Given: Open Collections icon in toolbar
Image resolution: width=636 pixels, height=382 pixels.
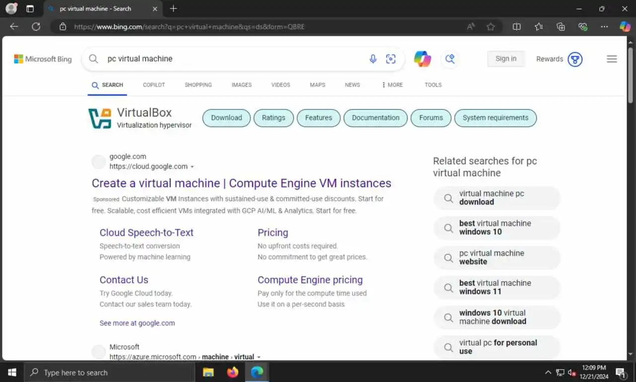Looking at the screenshot, I should [561, 27].
